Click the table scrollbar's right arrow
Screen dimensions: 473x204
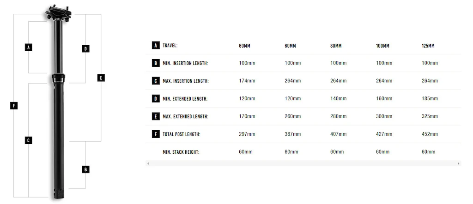[x=459, y=164]
